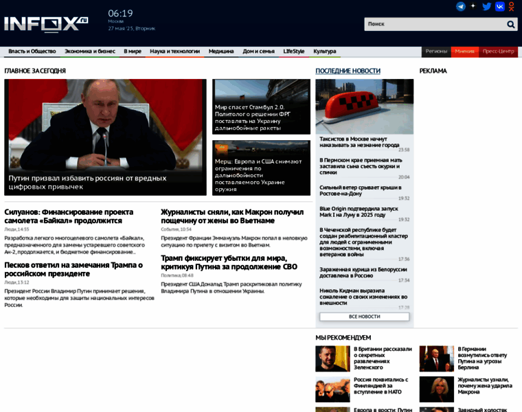This screenshot has width=522, height=412.
Task: Open the Finland NATO recommended thumbnail
Action: (x=332, y=389)
